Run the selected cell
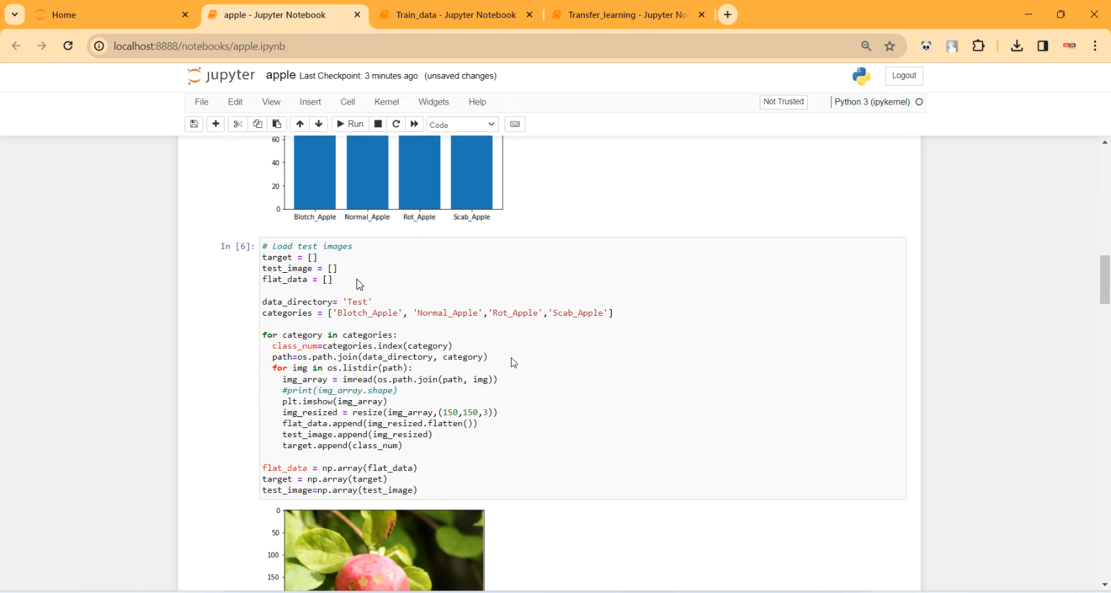Screen dimensions: 1111x593 tap(350, 124)
